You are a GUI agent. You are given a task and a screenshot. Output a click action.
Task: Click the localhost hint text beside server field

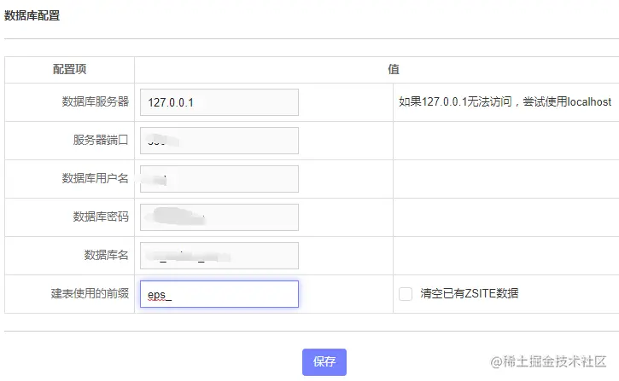(x=505, y=102)
